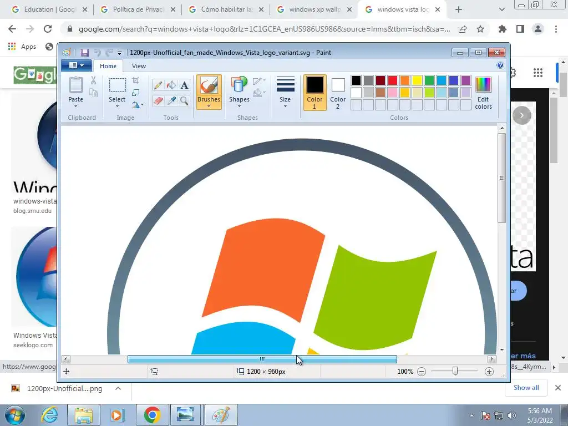Expand the Shapes dropdown arrow
The width and height of the screenshot is (568, 426).
coord(239,106)
